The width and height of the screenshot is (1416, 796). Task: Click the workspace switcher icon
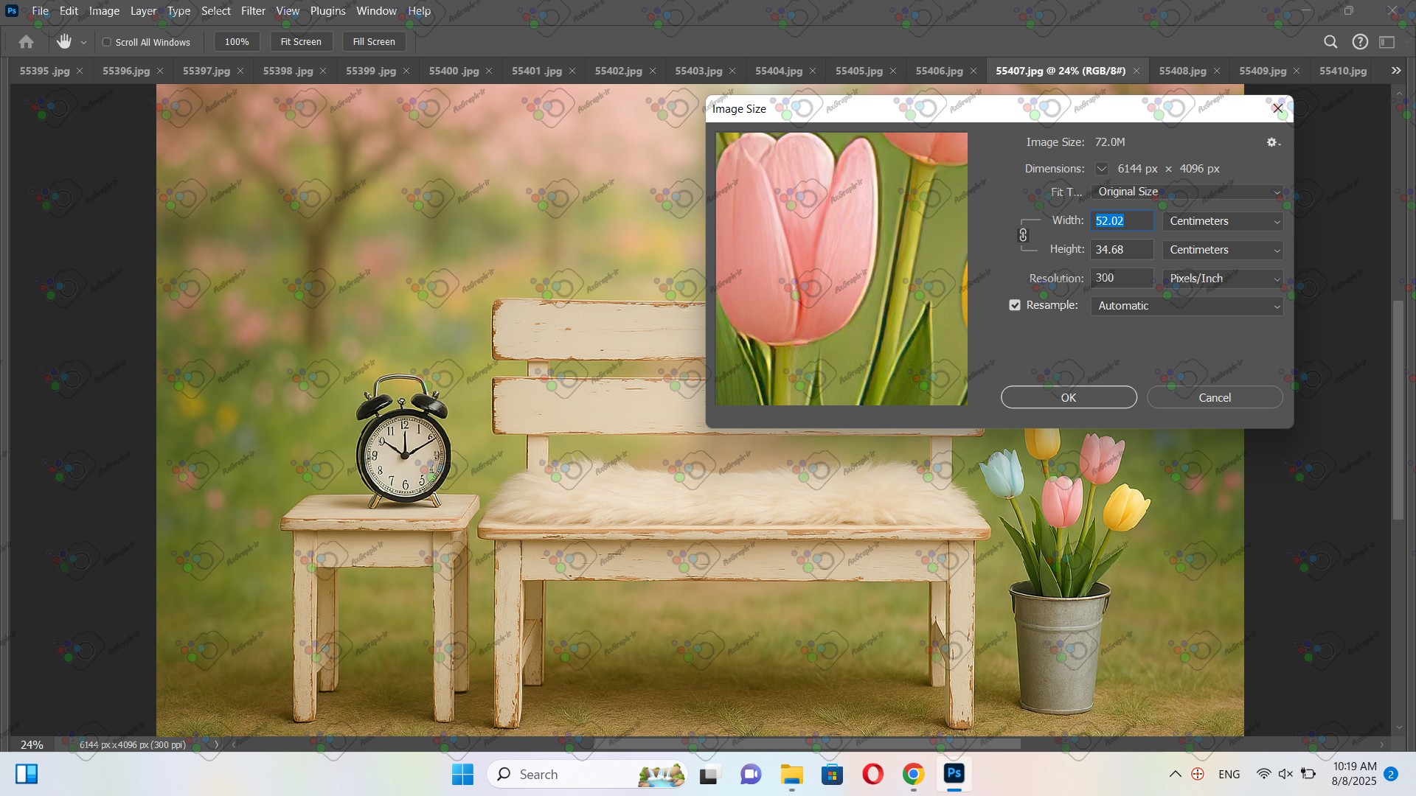pos(1387,42)
